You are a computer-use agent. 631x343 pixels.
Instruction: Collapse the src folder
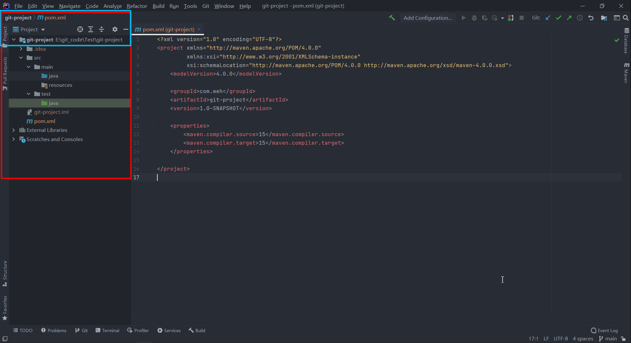tap(21, 58)
